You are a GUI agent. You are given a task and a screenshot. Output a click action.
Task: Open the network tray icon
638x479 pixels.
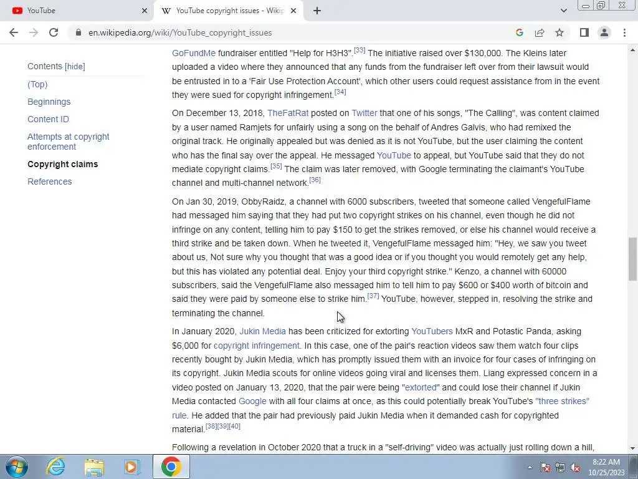pos(560,467)
